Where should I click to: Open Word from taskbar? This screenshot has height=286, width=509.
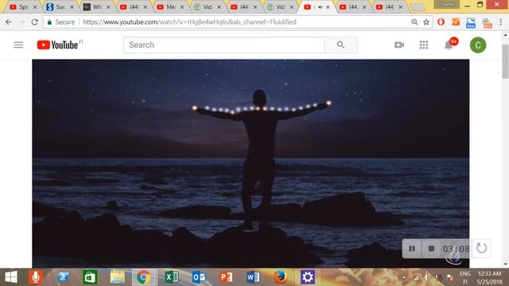coord(253,277)
